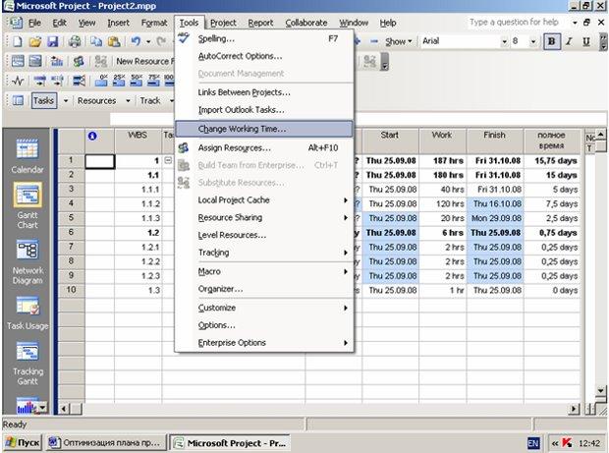Undo the last action
The width and height of the screenshot is (609, 453).
[x=136, y=41]
